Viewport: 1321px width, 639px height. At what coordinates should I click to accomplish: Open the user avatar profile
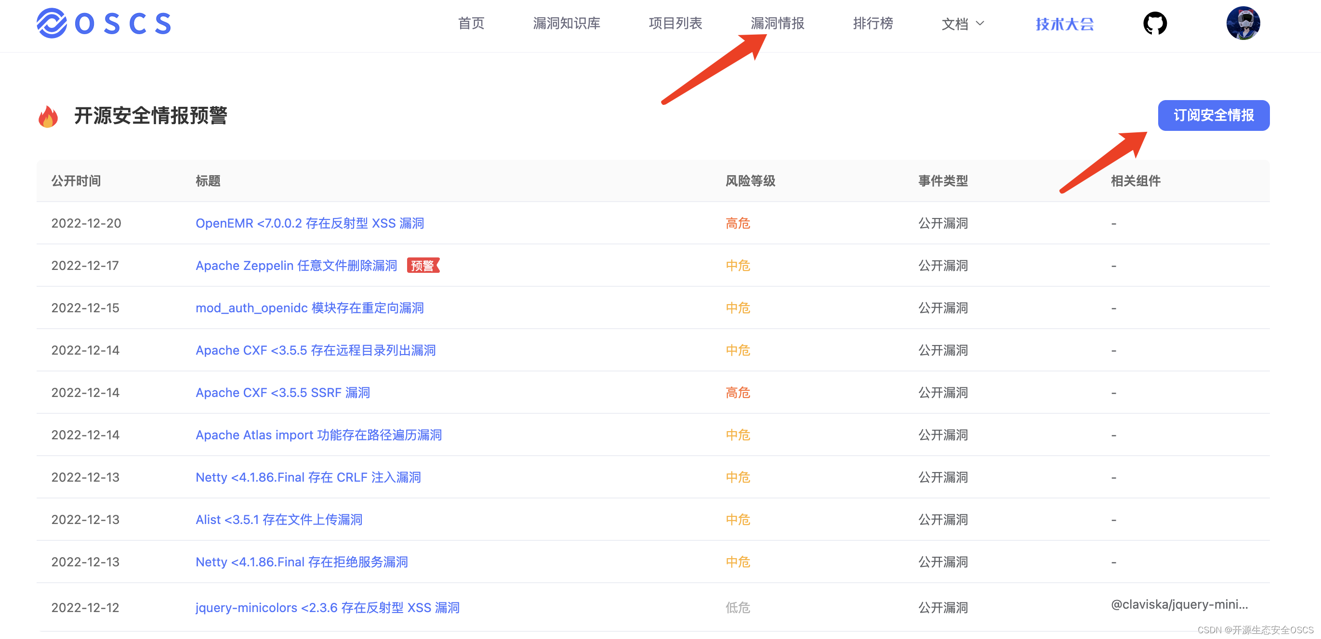coord(1242,23)
